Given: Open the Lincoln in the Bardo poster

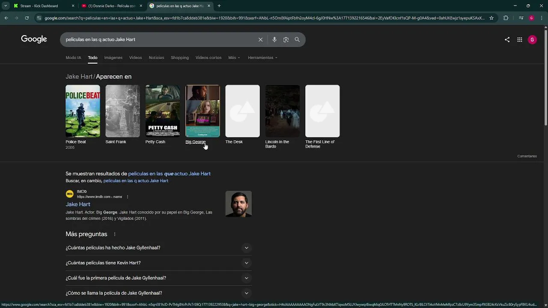Looking at the screenshot, I should [283, 111].
